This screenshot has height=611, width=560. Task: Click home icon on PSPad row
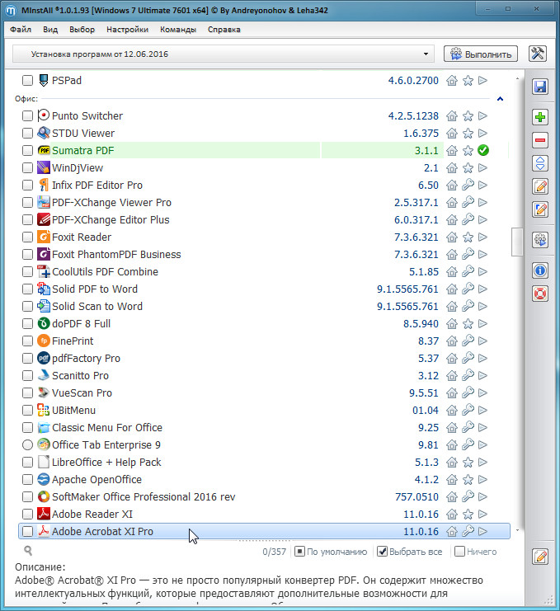point(452,81)
